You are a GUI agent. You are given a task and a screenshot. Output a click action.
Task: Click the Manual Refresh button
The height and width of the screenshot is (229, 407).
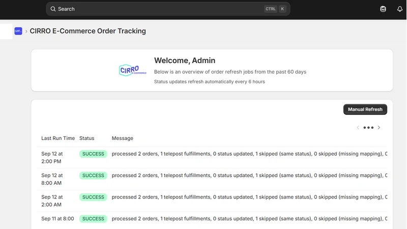point(365,109)
